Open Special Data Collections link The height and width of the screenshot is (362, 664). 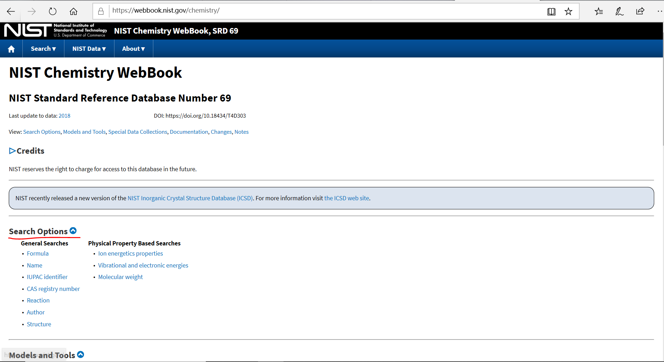[138, 132]
